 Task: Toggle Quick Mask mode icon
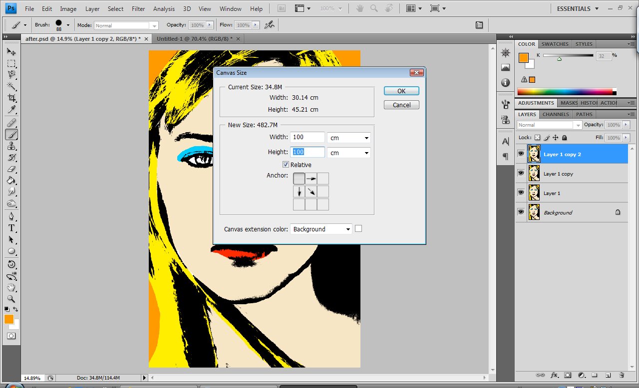[11, 336]
